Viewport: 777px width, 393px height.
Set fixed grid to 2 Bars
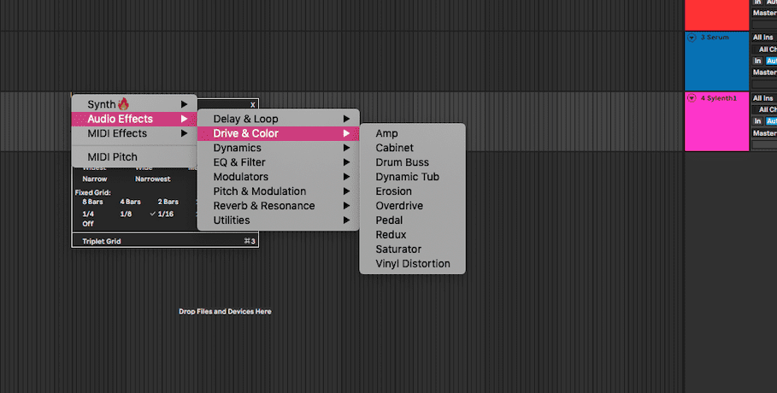(x=168, y=202)
